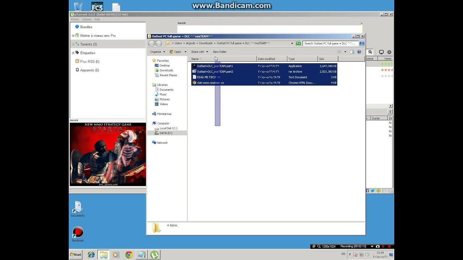Image resolution: width=463 pixels, height=260 pixels.
Task: Open the file with the Open button
Action: [x=175, y=52]
